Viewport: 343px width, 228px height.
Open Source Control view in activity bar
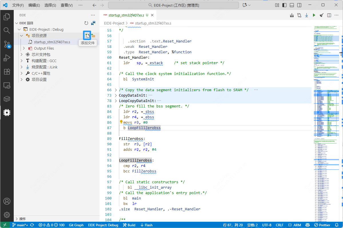point(7,44)
